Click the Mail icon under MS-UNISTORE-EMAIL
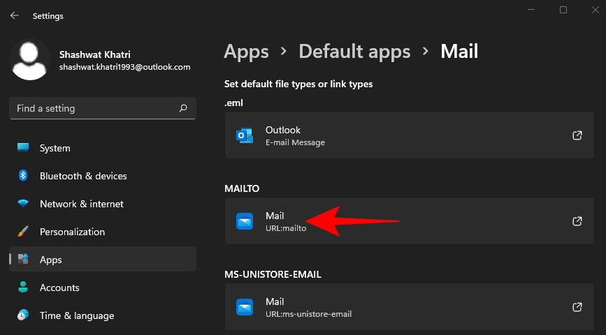The height and width of the screenshot is (335, 606). pos(245,307)
